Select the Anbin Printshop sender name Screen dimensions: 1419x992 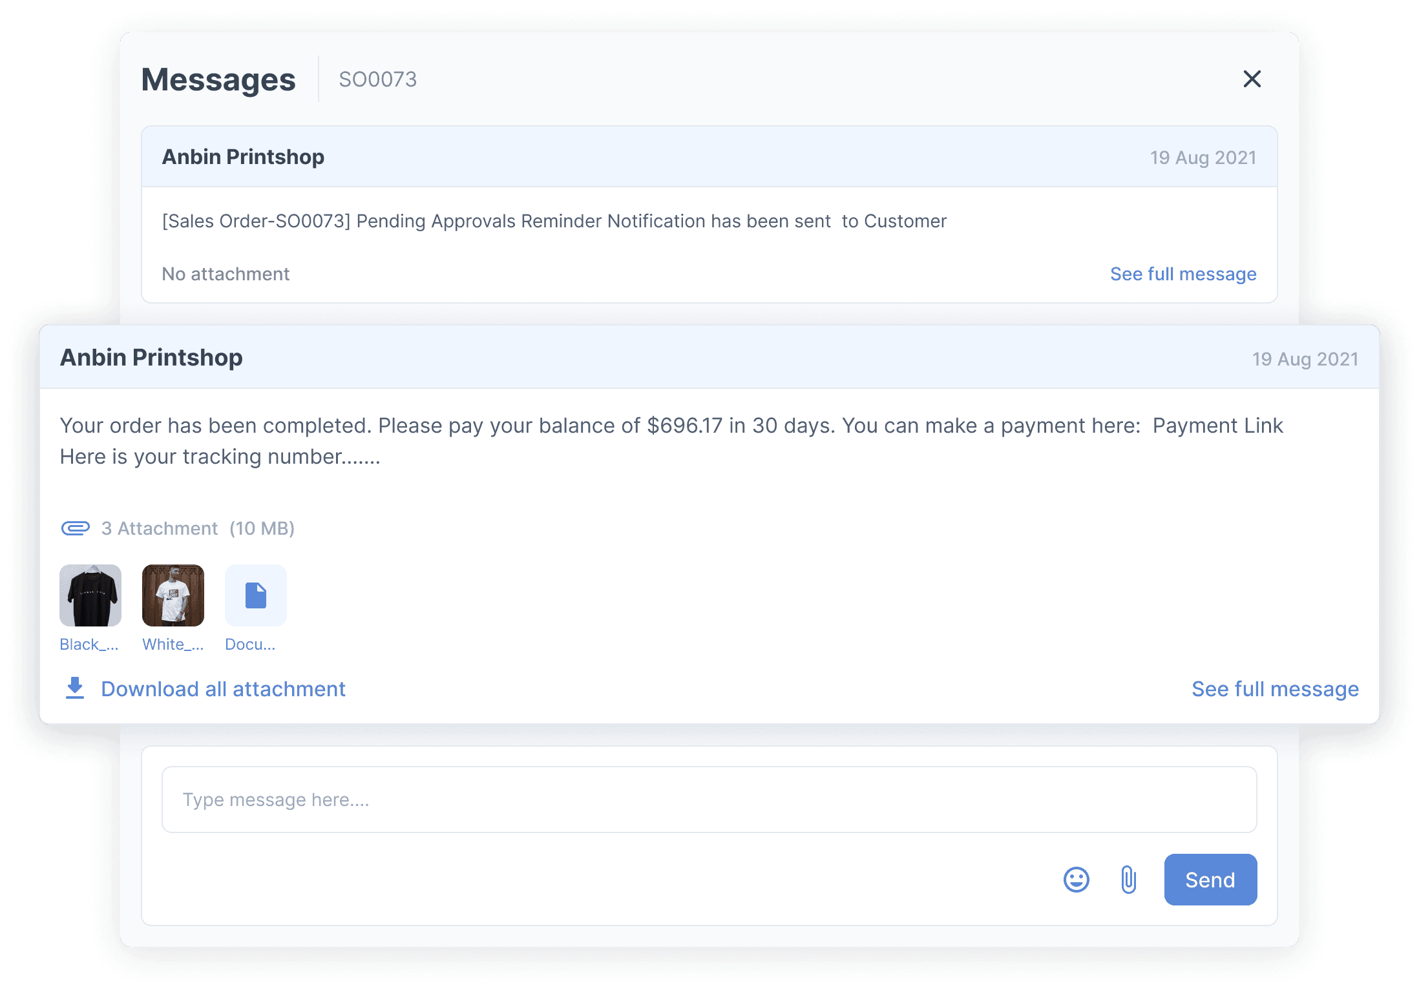151,357
